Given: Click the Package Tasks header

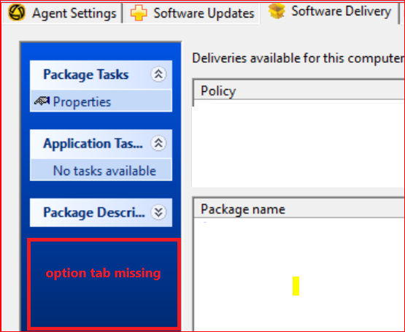Looking at the screenshot, I should (101, 74).
